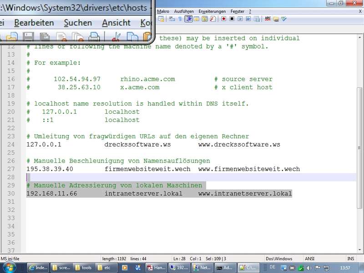Switch to Internet Explorer 'Inde...' taskbar button
The image size is (364, 273).
tap(38, 268)
